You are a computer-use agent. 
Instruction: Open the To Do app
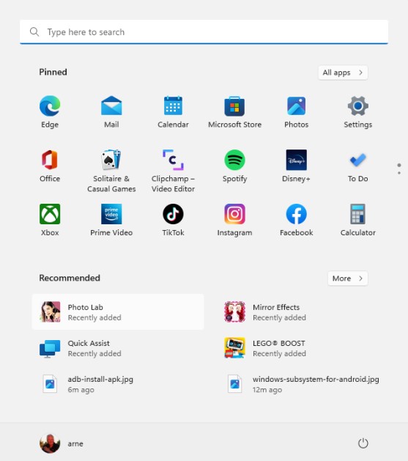pyautogui.click(x=357, y=166)
